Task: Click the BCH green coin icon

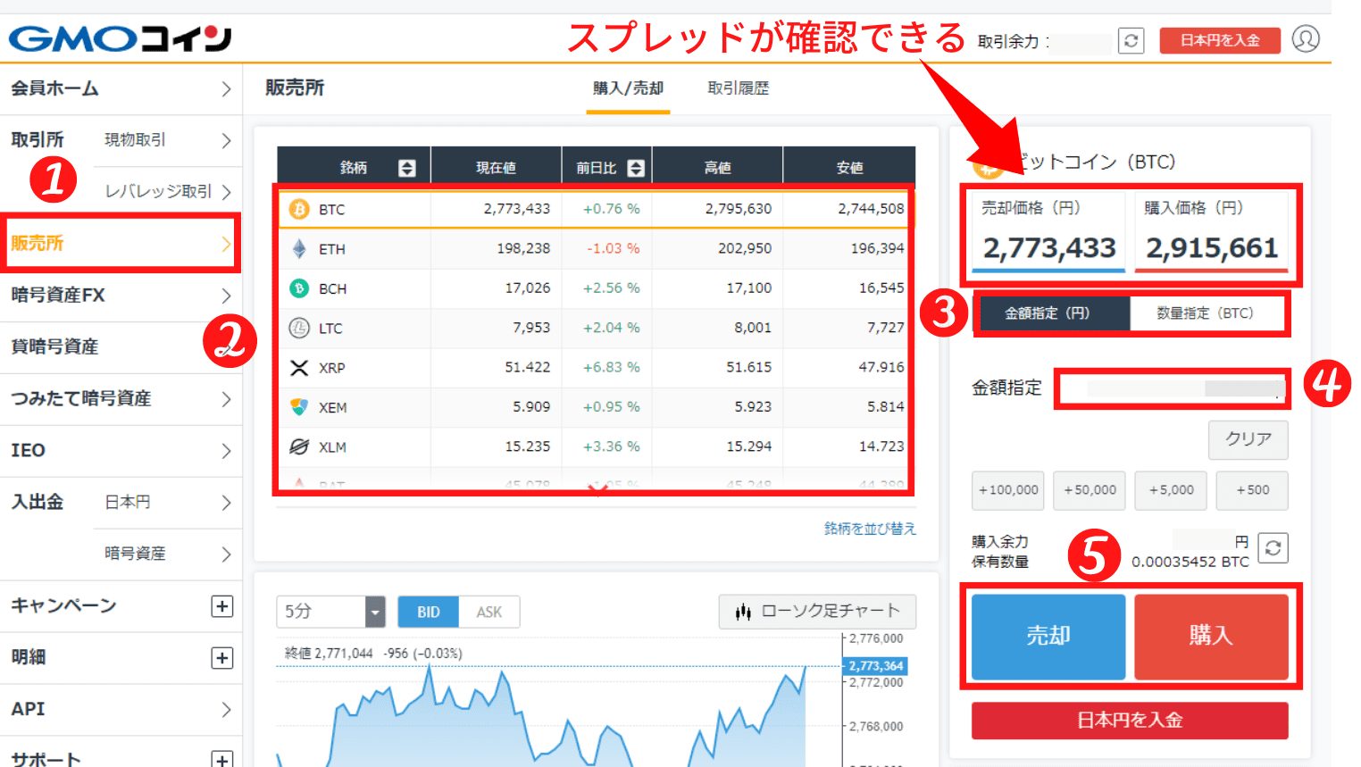Action: click(299, 288)
